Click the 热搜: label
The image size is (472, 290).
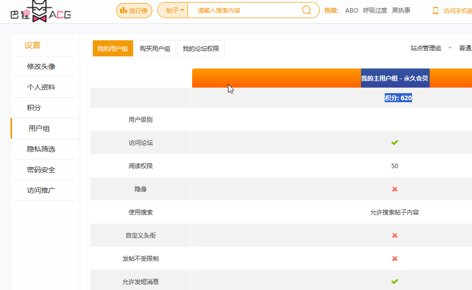point(331,11)
